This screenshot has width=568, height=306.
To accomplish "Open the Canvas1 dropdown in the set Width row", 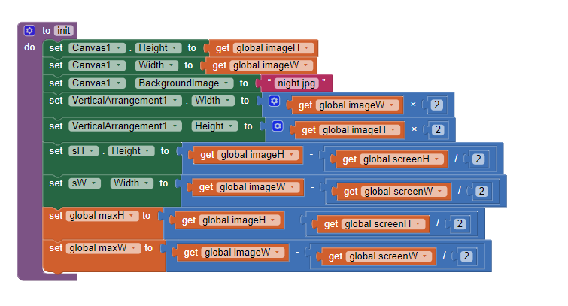I will (97, 65).
